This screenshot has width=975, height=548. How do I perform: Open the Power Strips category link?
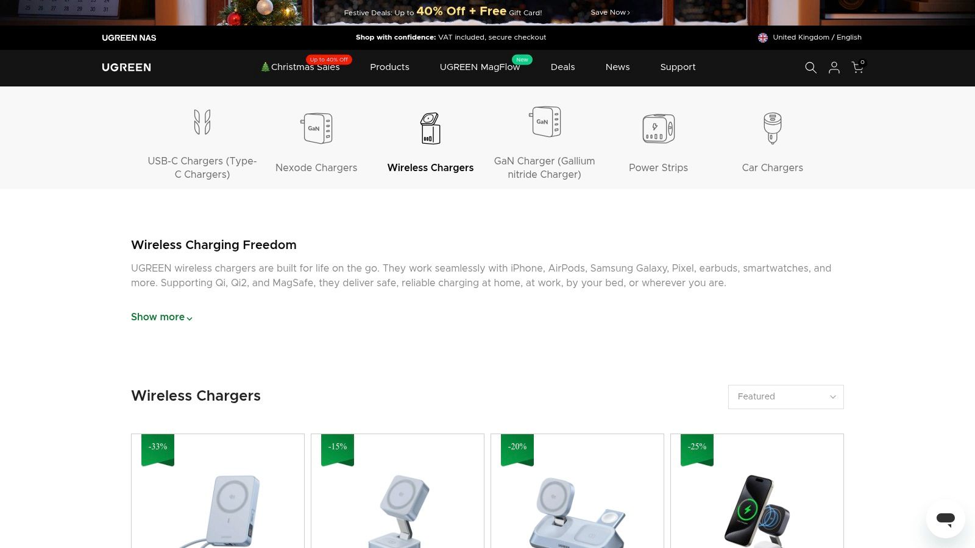(x=658, y=167)
